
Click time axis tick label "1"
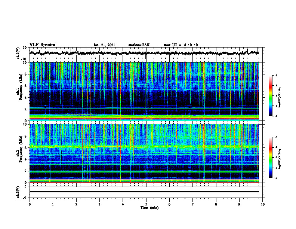point(53,204)
